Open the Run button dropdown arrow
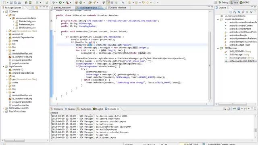The width and height of the screenshot is (258, 145). (64, 3)
